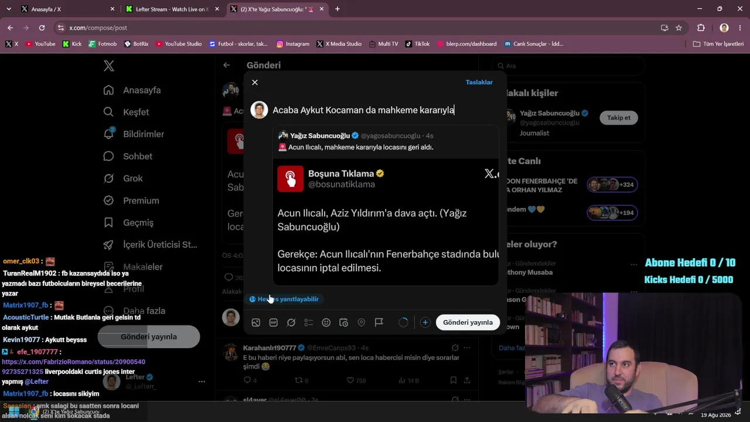Open Bildirimler notifications

coord(134,134)
